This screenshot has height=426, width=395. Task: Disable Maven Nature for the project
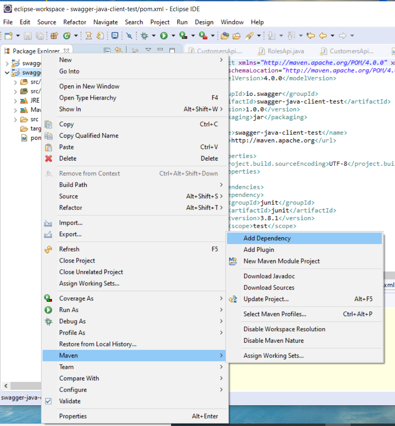[274, 341]
